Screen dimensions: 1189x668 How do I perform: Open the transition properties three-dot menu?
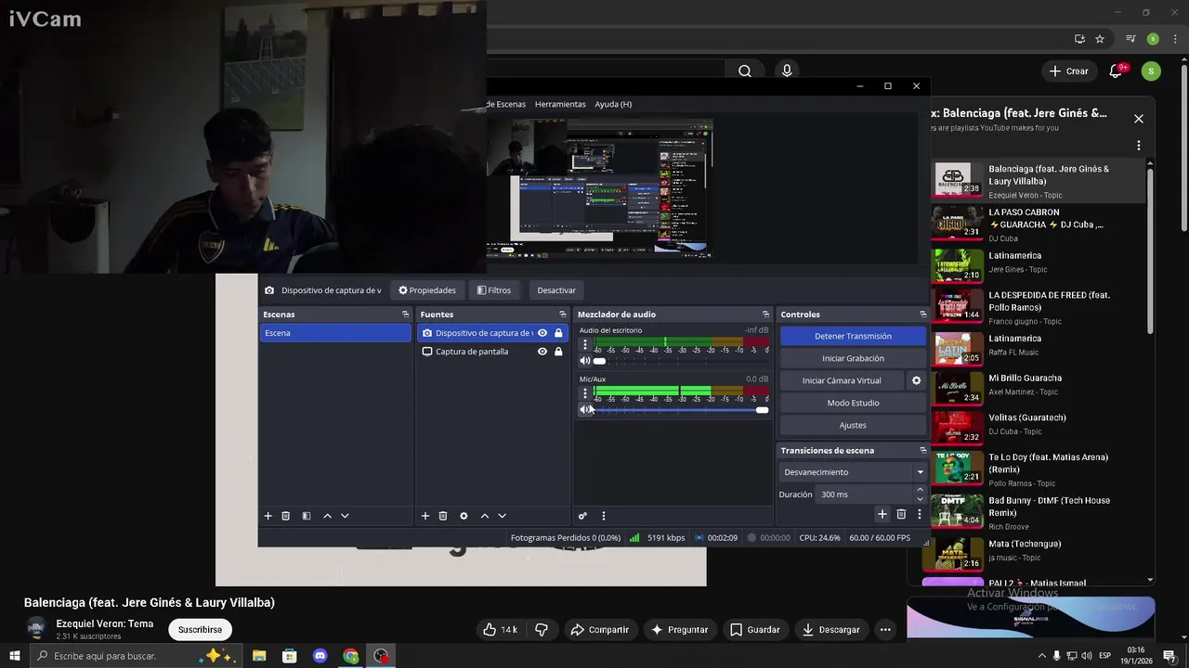click(x=920, y=514)
